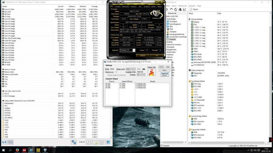The image size is (273, 153).
Task: Switch to the CPU tab in CPU-Z
Action: tap(112, 6)
